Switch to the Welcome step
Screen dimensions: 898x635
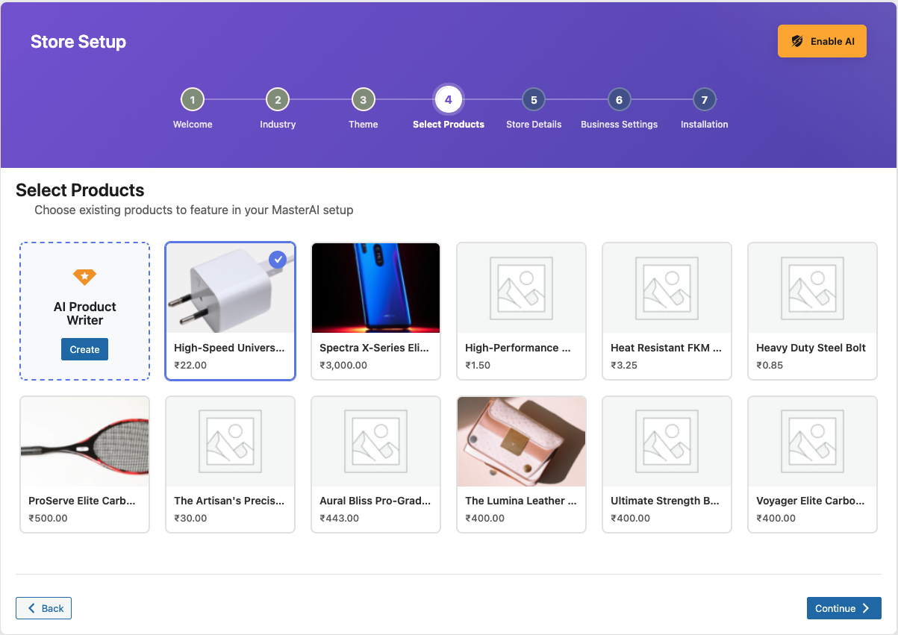(192, 99)
